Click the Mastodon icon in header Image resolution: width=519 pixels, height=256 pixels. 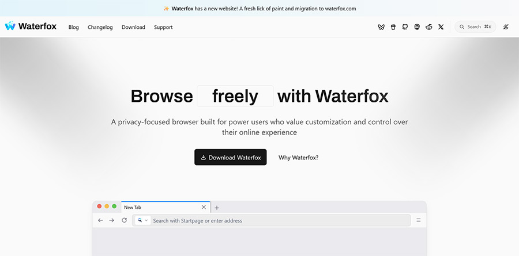(417, 27)
